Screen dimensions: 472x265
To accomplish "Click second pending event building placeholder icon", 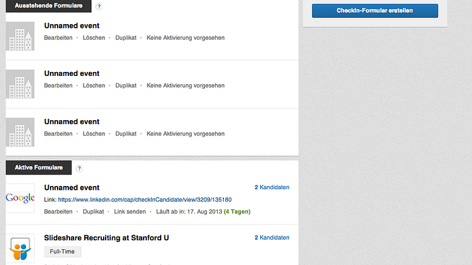I will pyautogui.click(x=20, y=84).
